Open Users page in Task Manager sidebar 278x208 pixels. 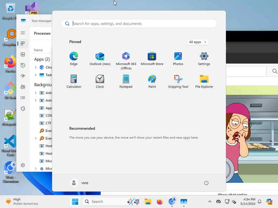coord(23,87)
